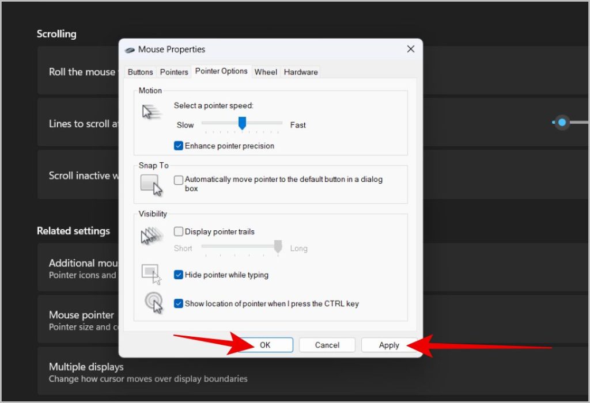Click the pointer trails icon
The image size is (590, 403).
pyautogui.click(x=152, y=235)
